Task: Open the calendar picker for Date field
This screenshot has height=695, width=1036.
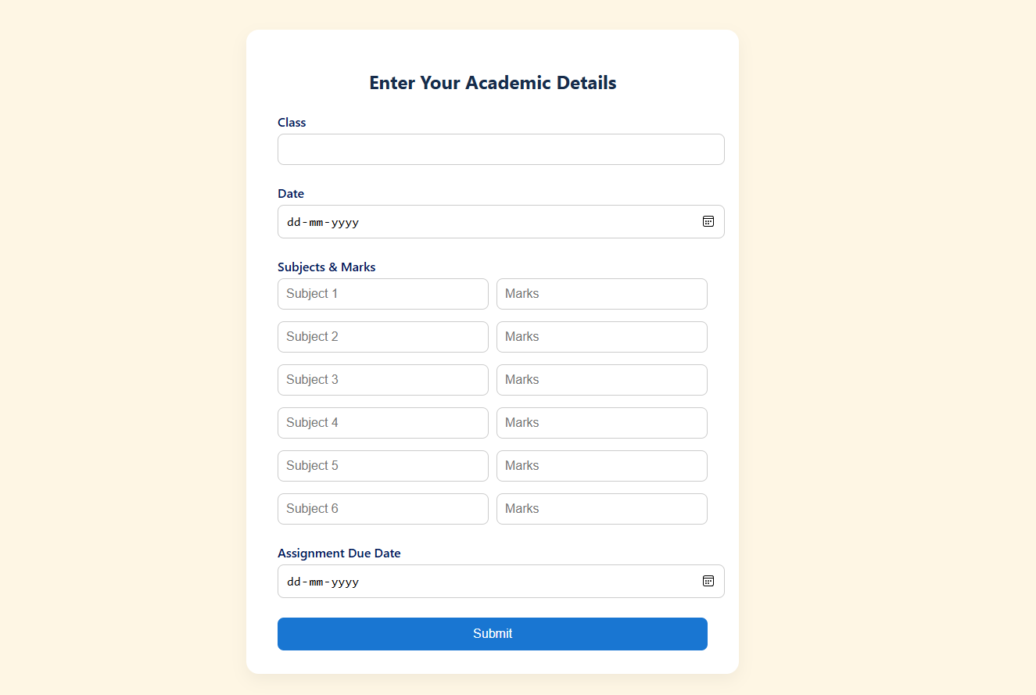Action: tap(708, 221)
